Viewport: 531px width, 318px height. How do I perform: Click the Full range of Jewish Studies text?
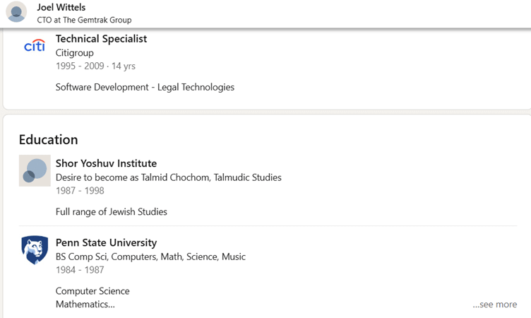[111, 211]
